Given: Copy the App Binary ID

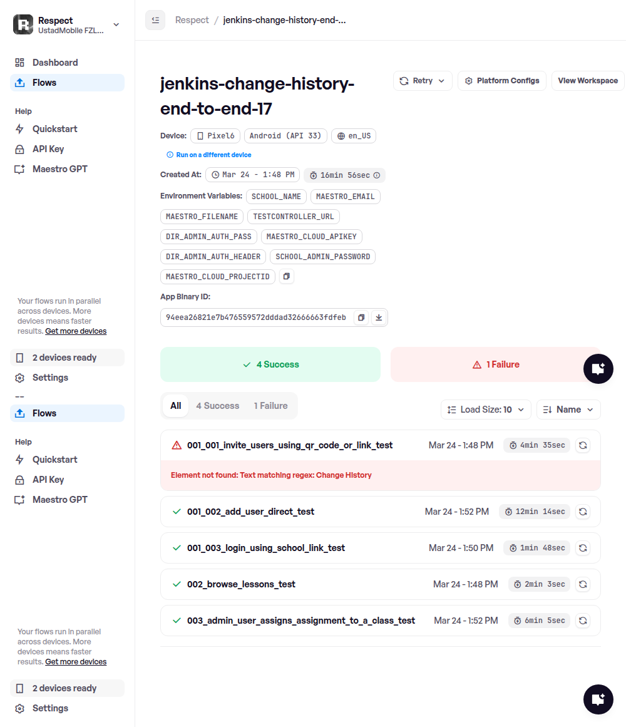Looking at the screenshot, I should coord(361,317).
